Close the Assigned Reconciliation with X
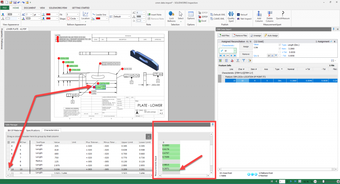The height and width of the screenshot is (184, 340). click(x=335, y=41)
